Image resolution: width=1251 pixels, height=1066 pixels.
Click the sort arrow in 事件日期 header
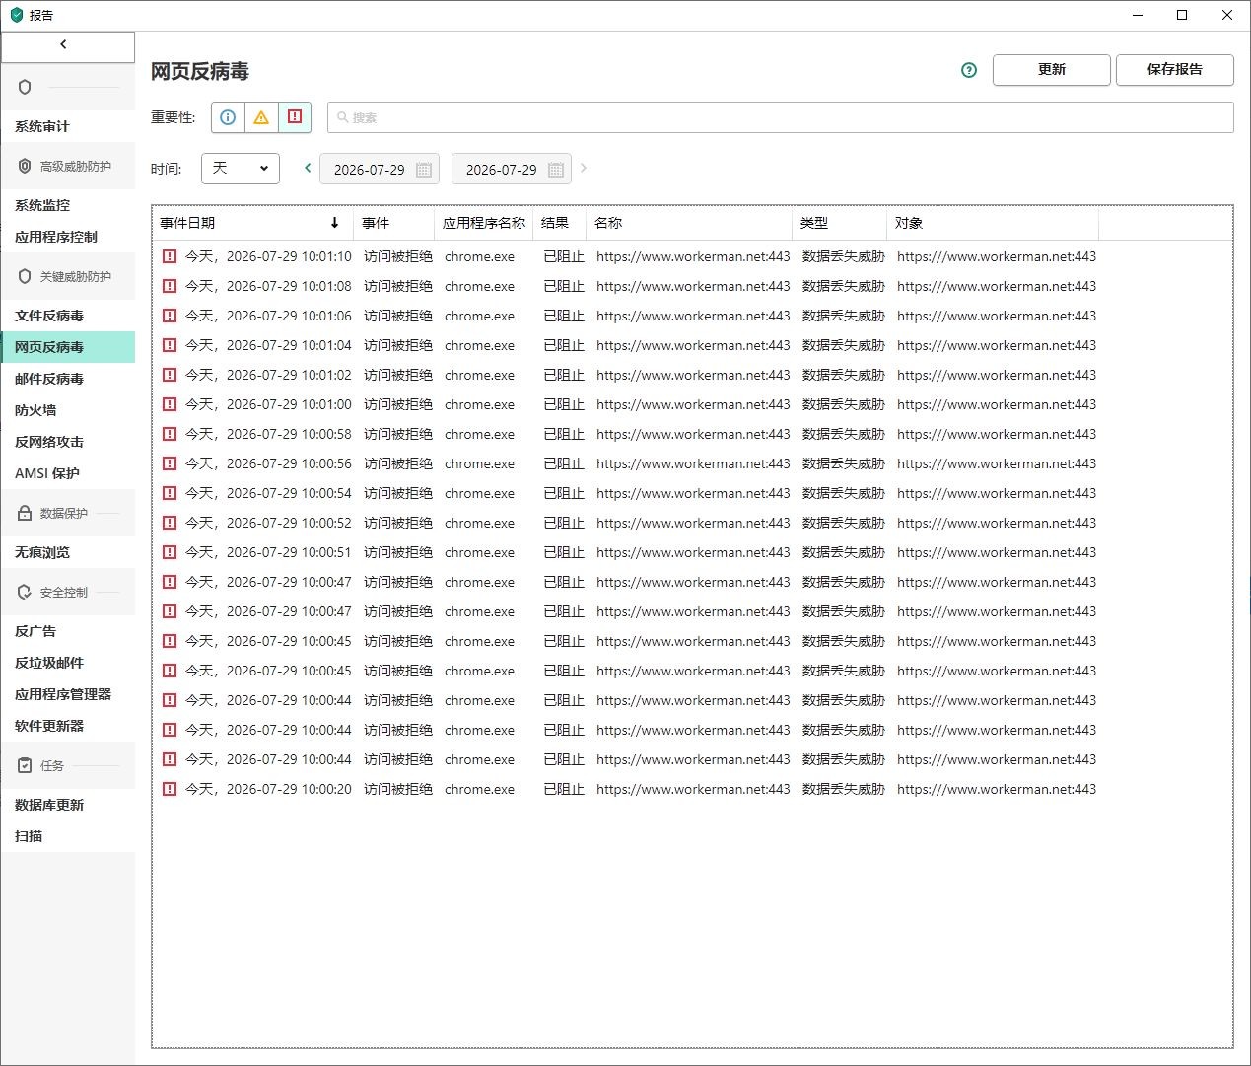pyautogui.click(x=335, y=223)
